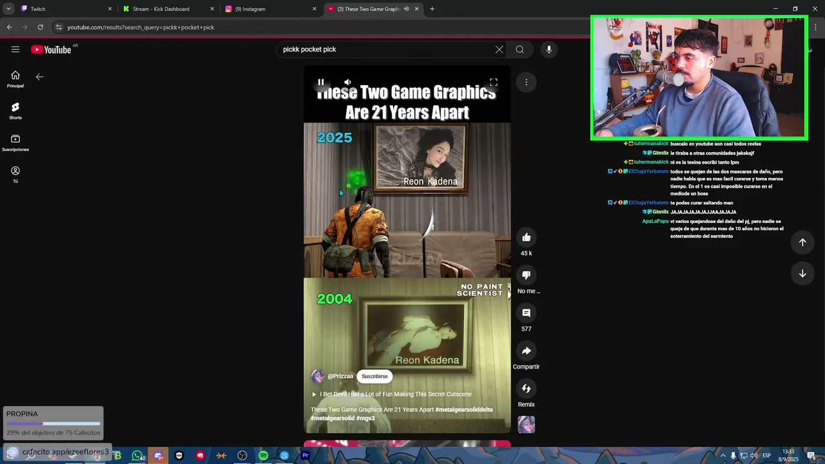Mute audio on the YouTube tab speaker icon
Image resolution: width=825 pixels, height=464 pixels.
click(406, 9)
